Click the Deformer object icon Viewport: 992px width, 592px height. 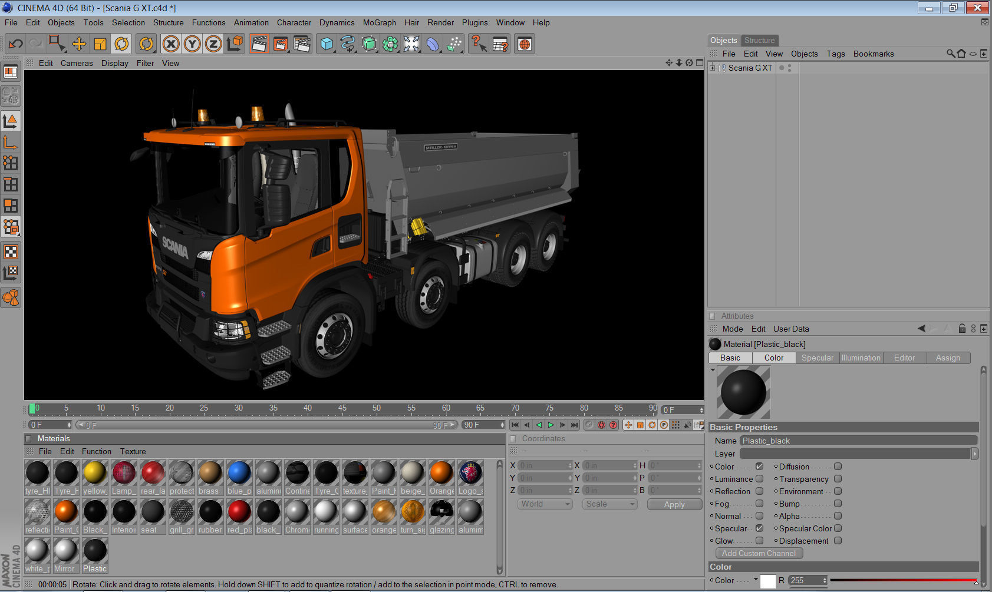tap(433, 44)
